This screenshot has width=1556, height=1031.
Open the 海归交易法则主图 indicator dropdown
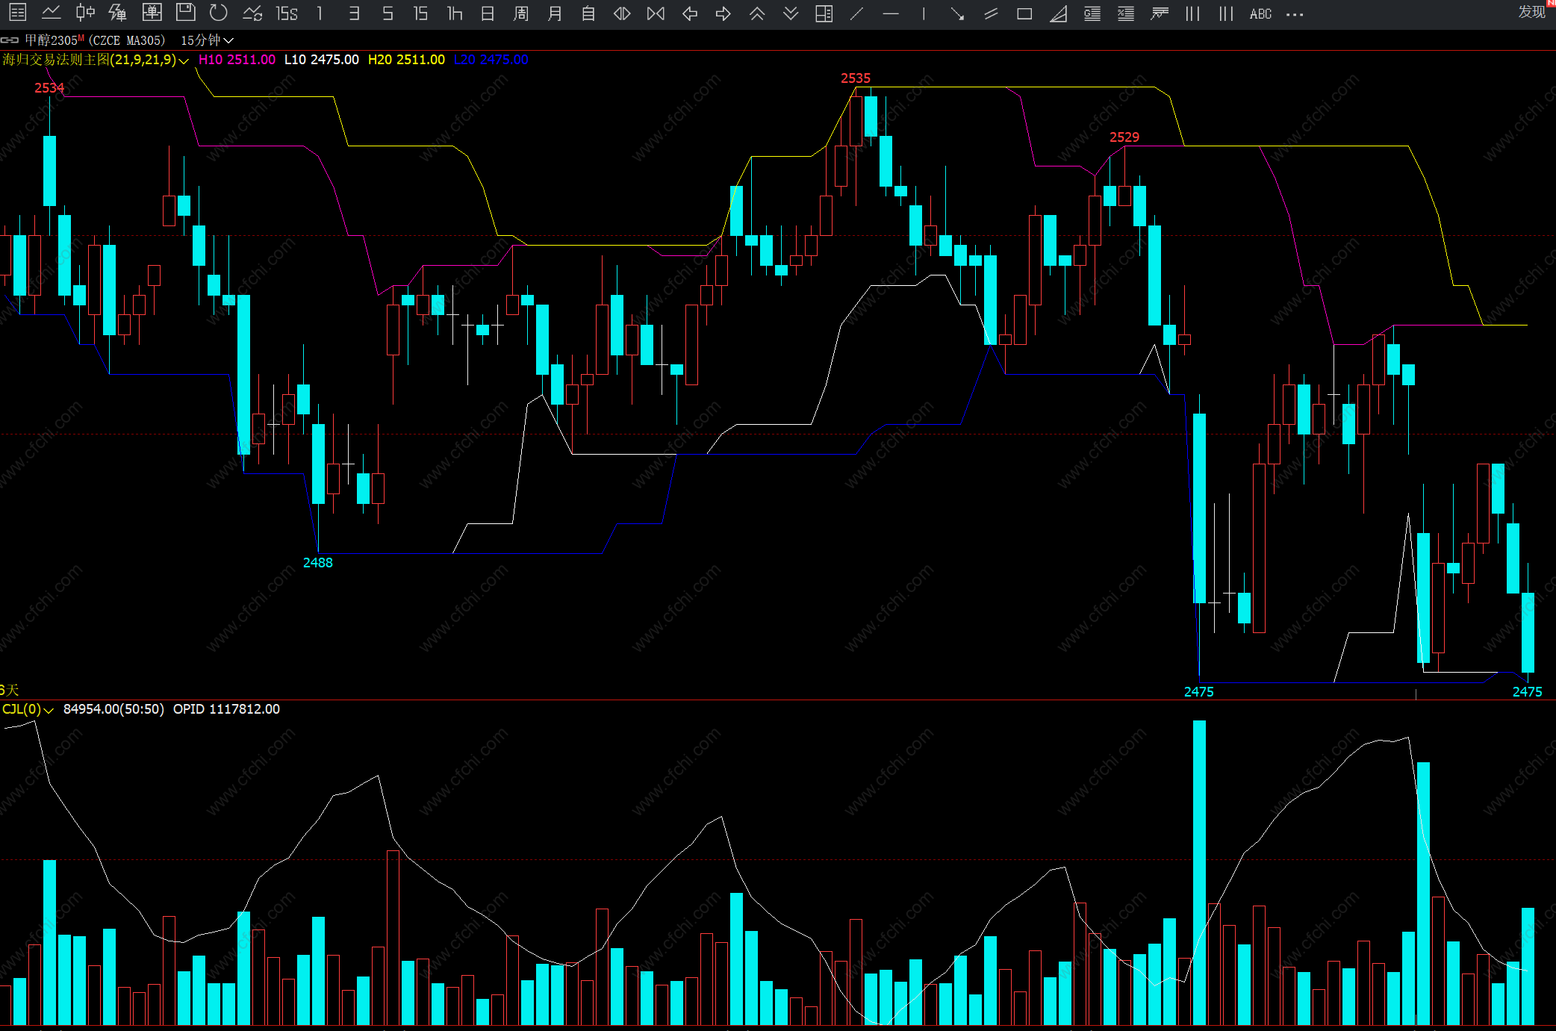[x=184, y=60]
